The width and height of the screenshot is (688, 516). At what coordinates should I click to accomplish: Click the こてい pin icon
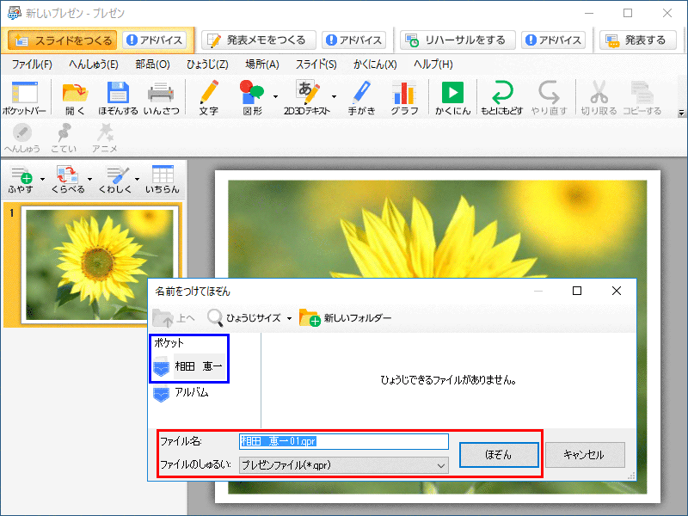(64, 132)
